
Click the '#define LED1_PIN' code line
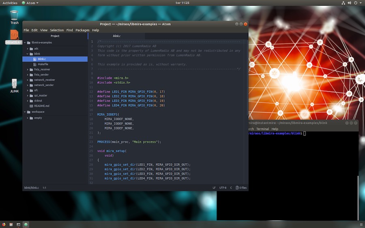[131, 92]
